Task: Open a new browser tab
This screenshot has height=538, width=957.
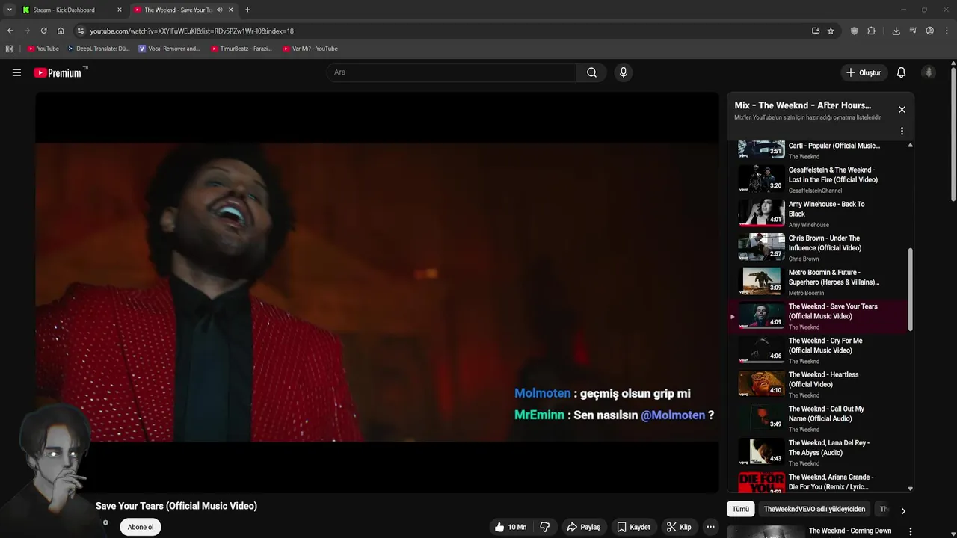Action: 247,10
